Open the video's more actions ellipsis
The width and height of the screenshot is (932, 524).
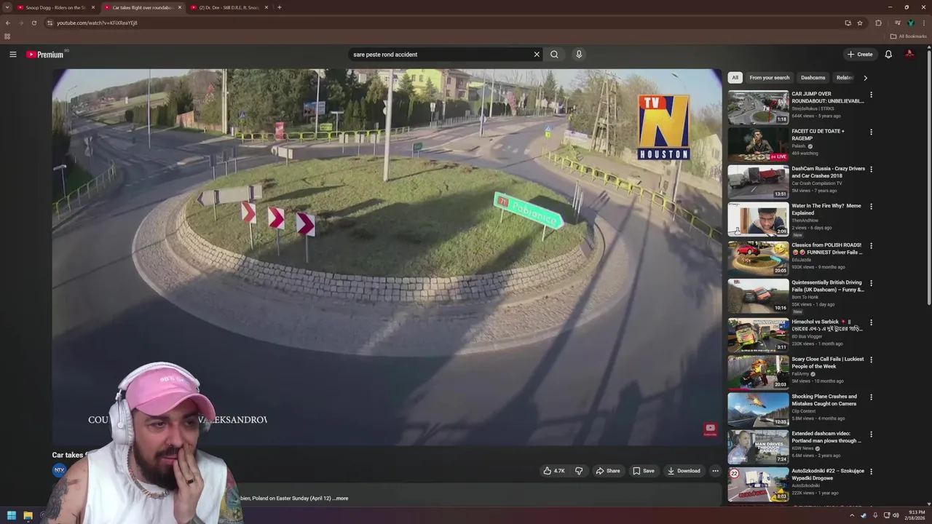[715, 471]
